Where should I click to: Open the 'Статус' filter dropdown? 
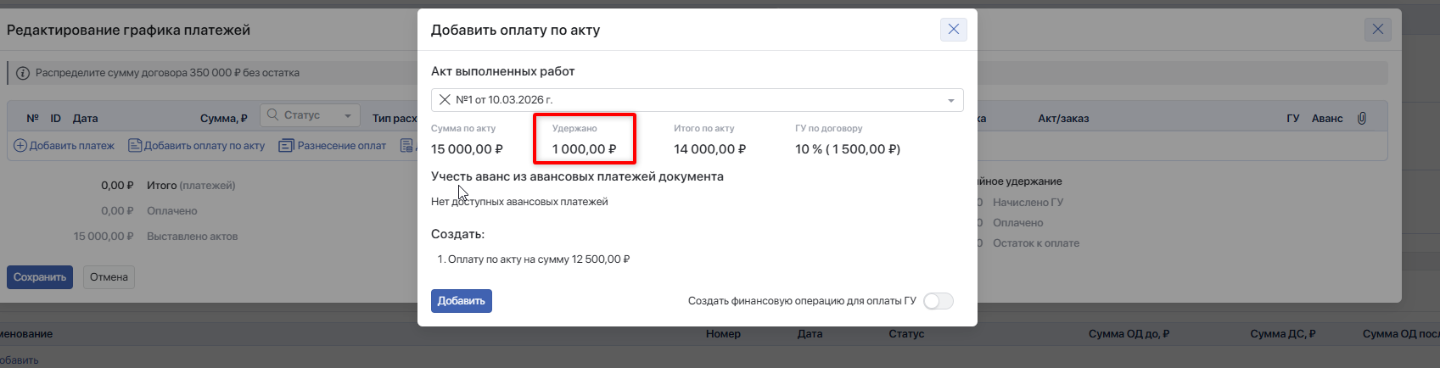point(347,116)
